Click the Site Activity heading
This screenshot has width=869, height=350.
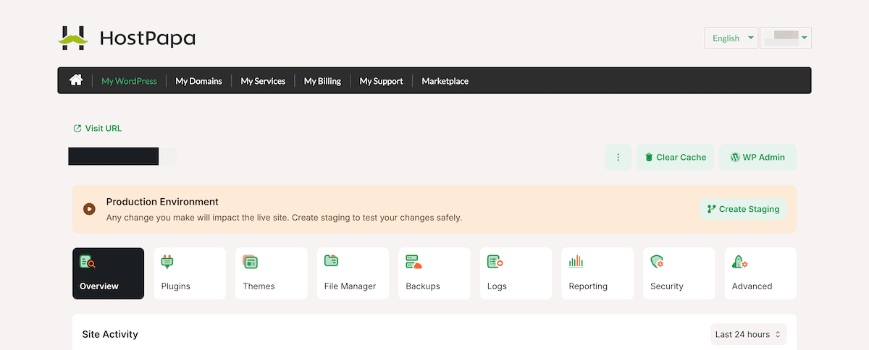click(x=110, y=334)
